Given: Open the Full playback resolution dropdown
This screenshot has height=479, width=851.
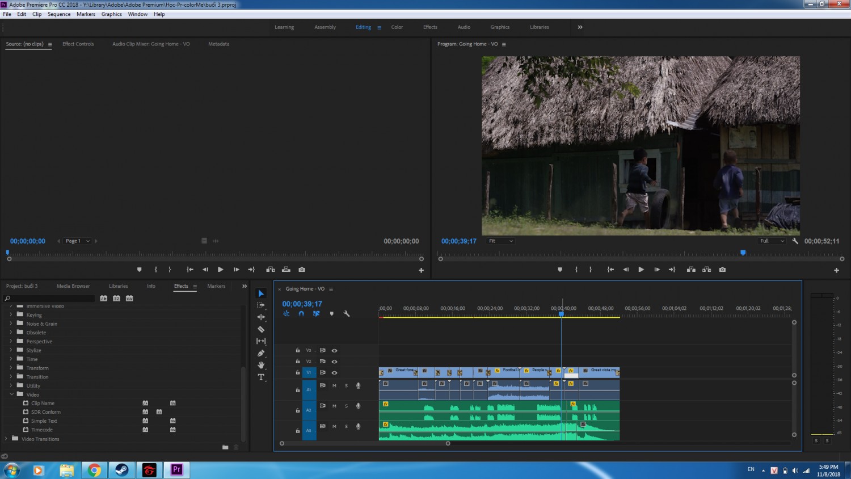Looking at the screenshot, I should (772, 241).
